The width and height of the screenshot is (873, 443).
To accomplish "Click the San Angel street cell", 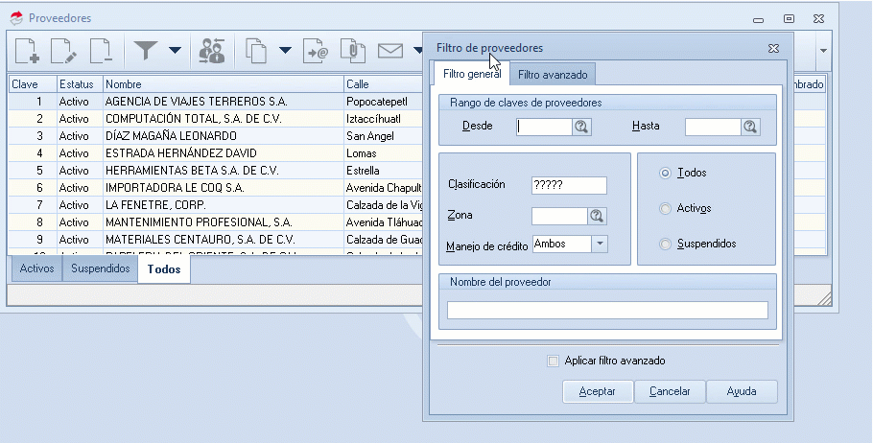I will coord(383,136).
